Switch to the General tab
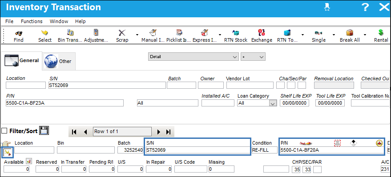The image size is (391, 177). [x=22, y=60]
